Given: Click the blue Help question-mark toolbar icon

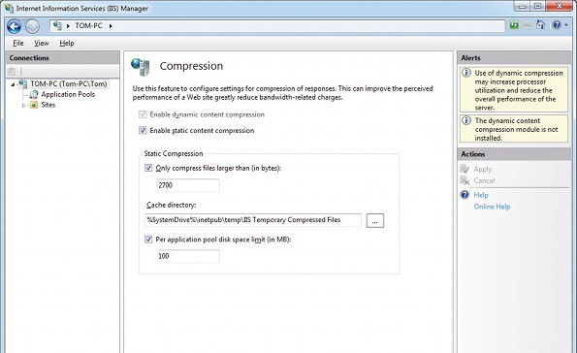Looking at the screenshot, I should pos(557,25).
